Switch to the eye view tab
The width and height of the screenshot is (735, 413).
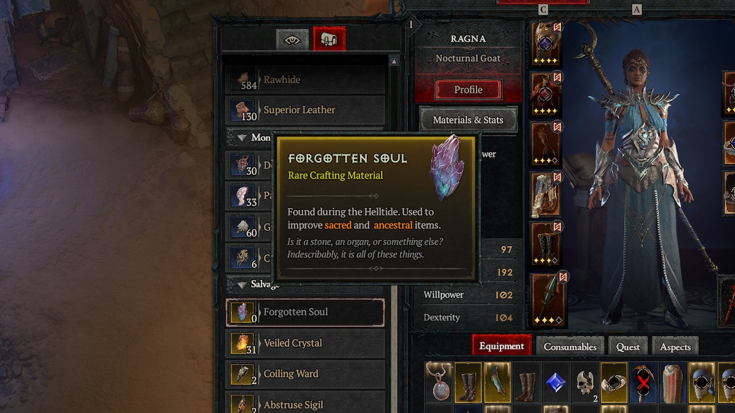click(292, 40)
